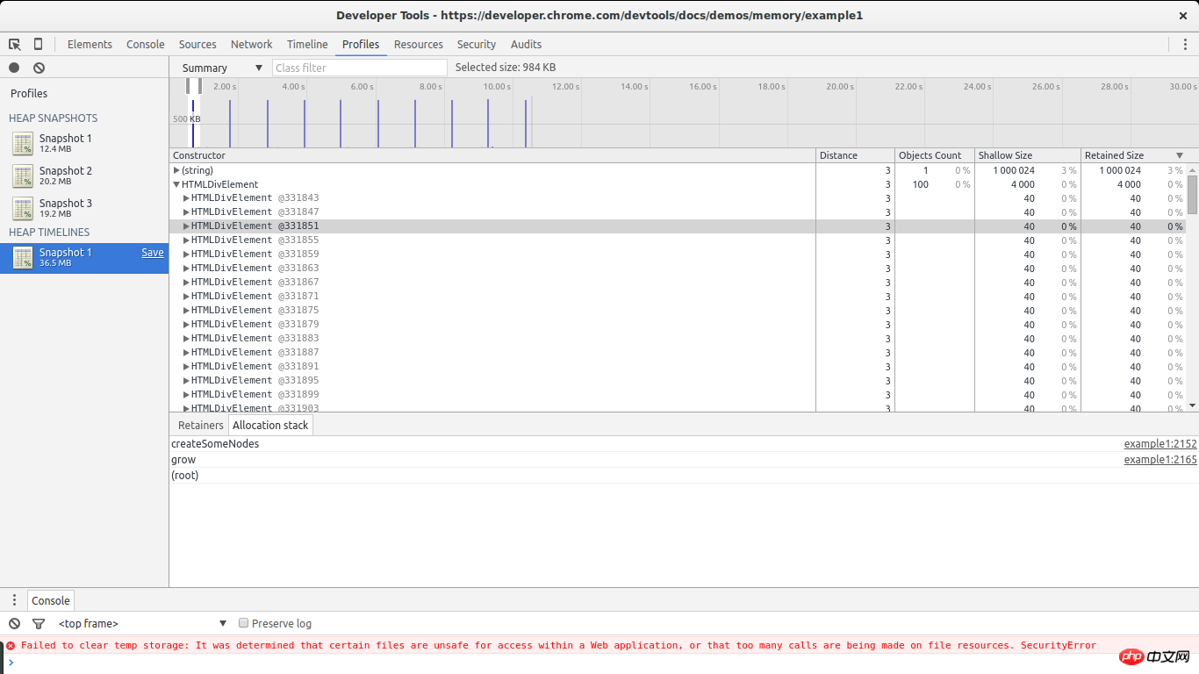Select heap snapshot Snapshot 1 12.4 MB
Image resolution: width=1199 pixels, height=674 pixels.
84,143
